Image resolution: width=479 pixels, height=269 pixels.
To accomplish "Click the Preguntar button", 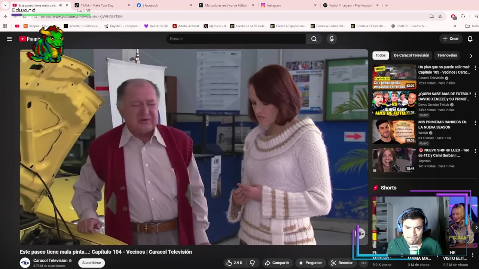I will pyautogui.click(x=310, y=263).
